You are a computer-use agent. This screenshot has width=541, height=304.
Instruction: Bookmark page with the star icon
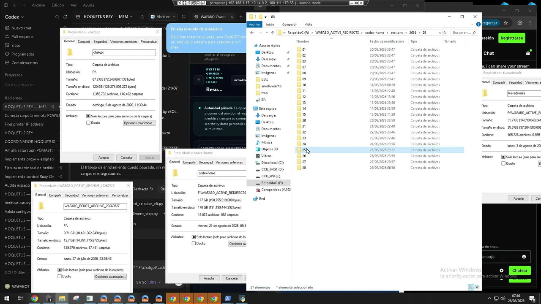coord(506,23)
